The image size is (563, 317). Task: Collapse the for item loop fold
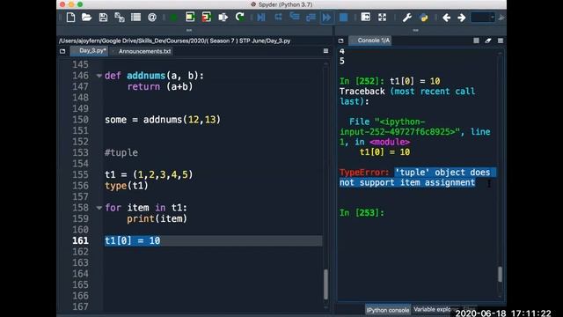coord(99,208)
